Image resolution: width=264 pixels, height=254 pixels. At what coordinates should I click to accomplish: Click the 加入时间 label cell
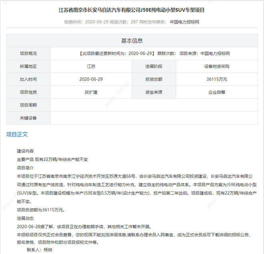pyautogui.click(x=28, y=79)
